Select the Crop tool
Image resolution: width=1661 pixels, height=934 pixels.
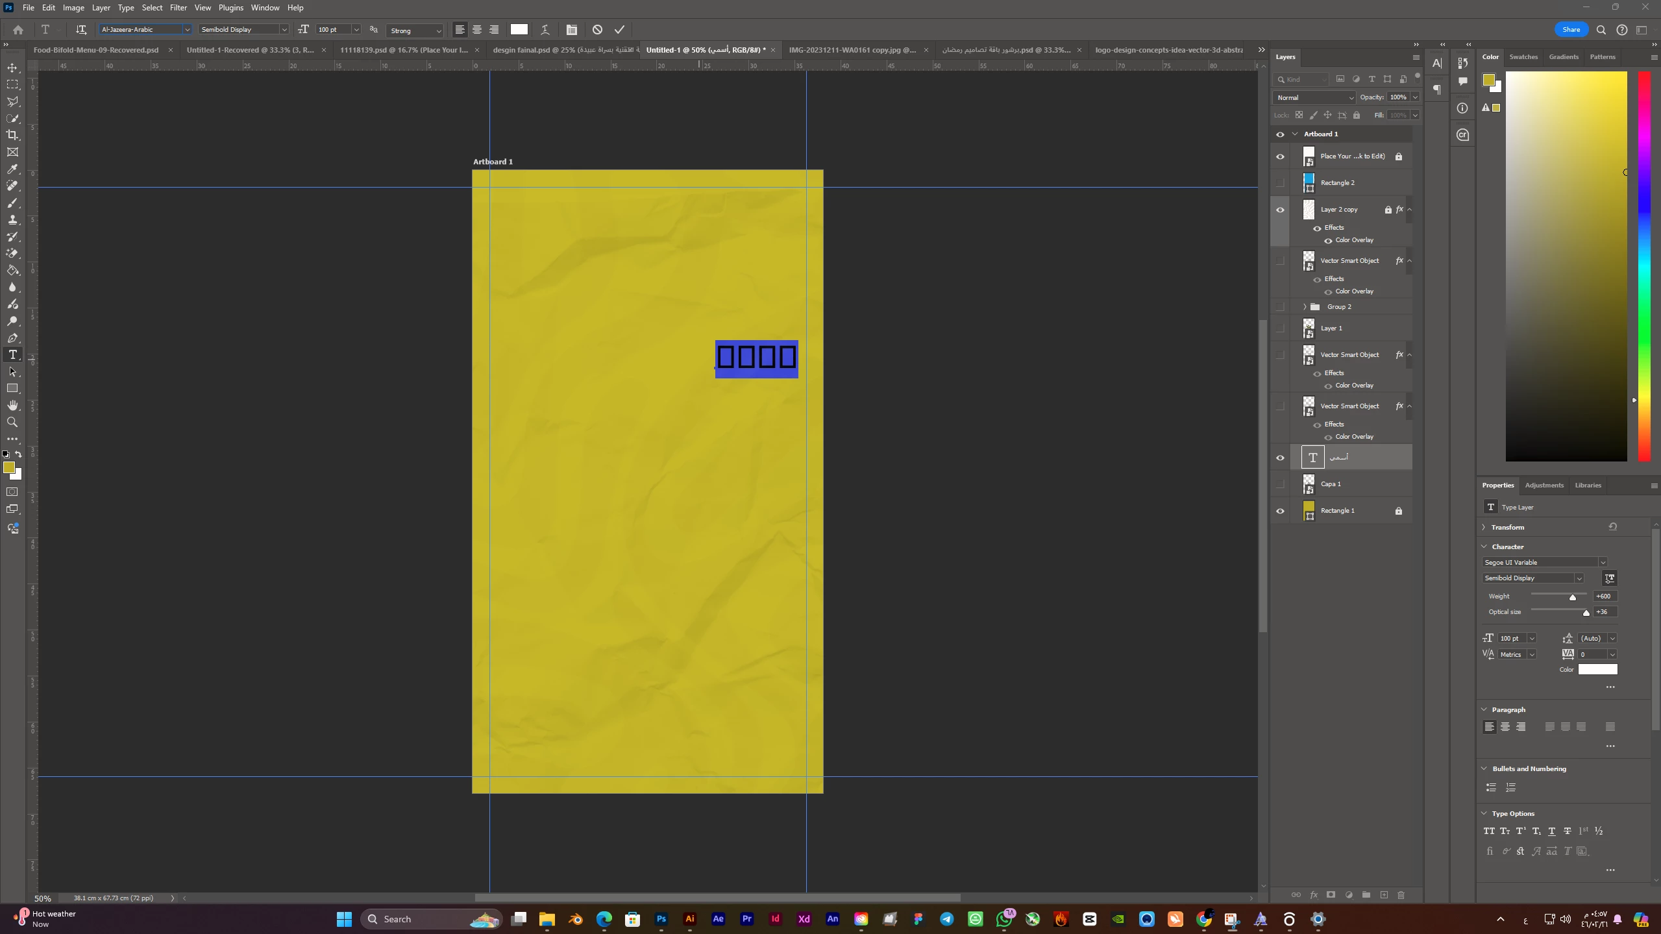coord(12,135)
